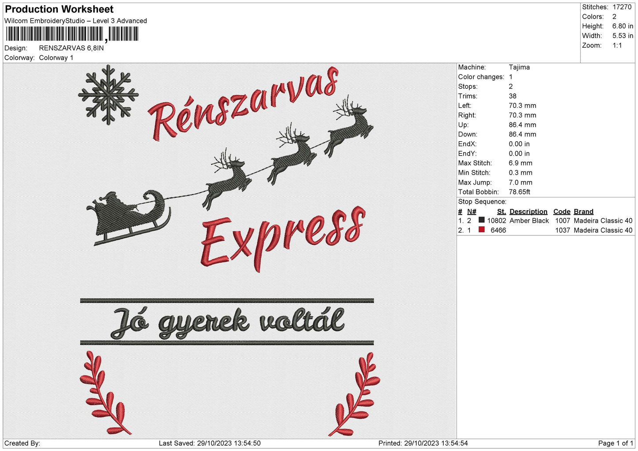The width and height of the screenshot is (638, 451).
Task: Click the barcode under the header
Action: point(72,34)
